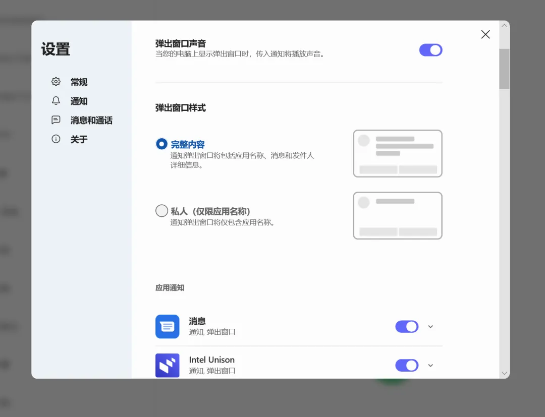The width and height of the screenshot is (545, 417).
Task: Expand the 消息 notification options chevron
Action: tap(430, 326)
